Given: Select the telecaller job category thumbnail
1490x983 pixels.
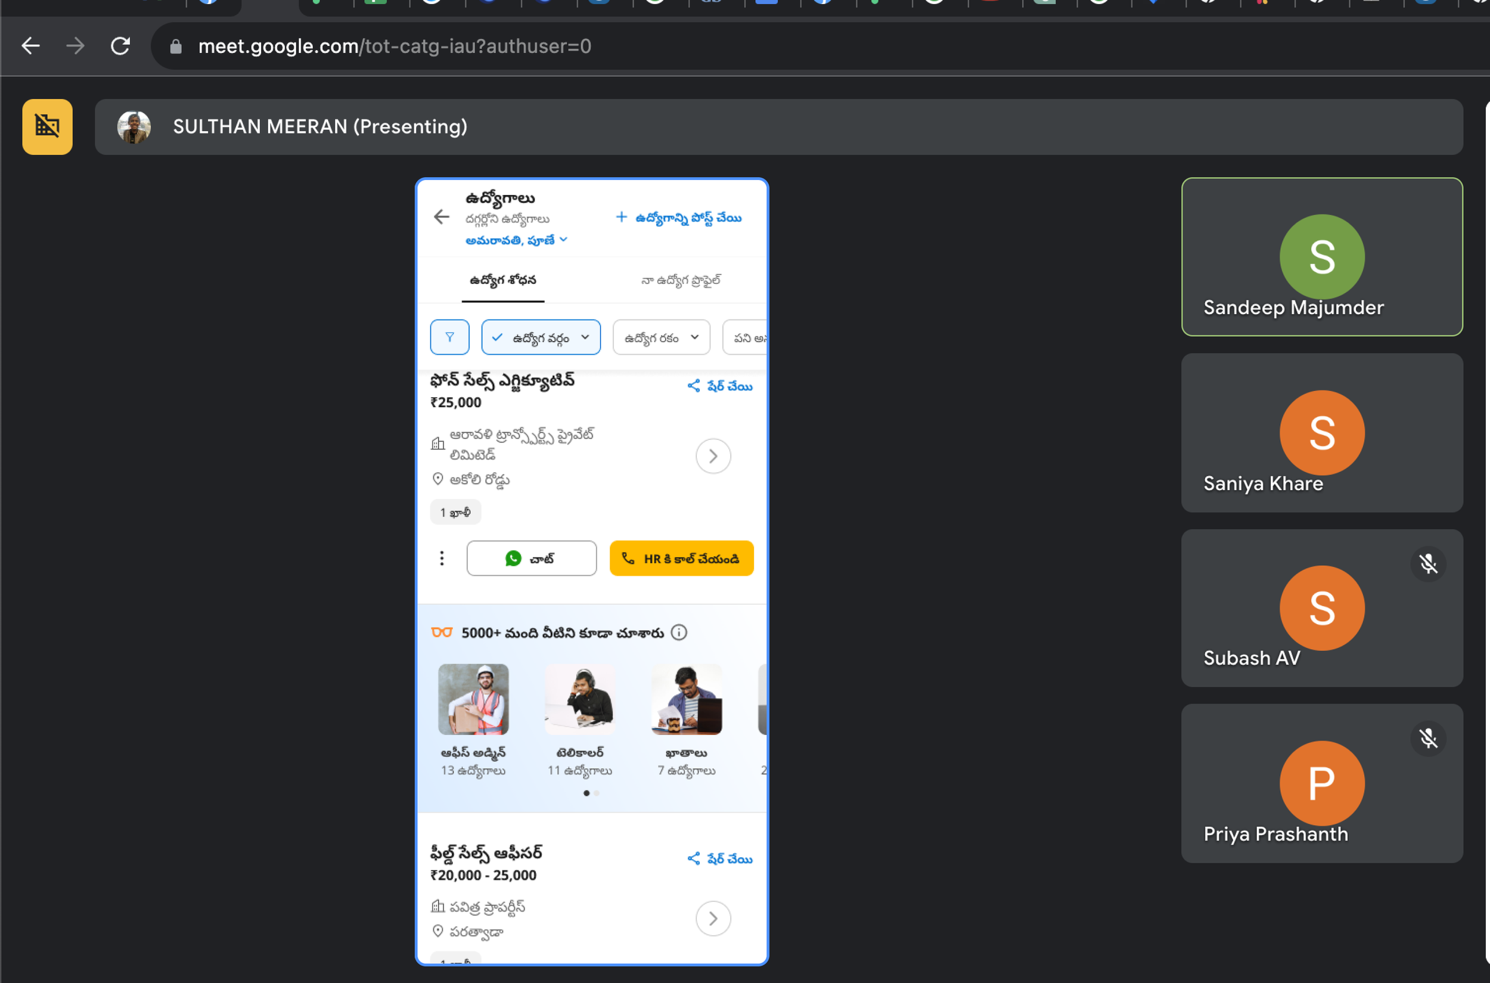Looking at the screenshot, I should click(579, 700).
